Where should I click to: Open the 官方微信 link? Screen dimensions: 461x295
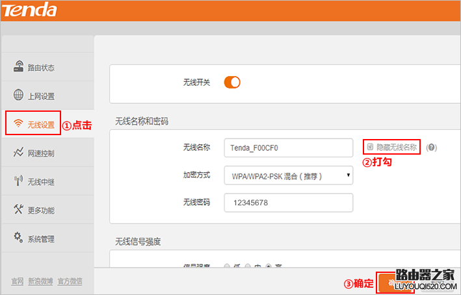point(70,281)
